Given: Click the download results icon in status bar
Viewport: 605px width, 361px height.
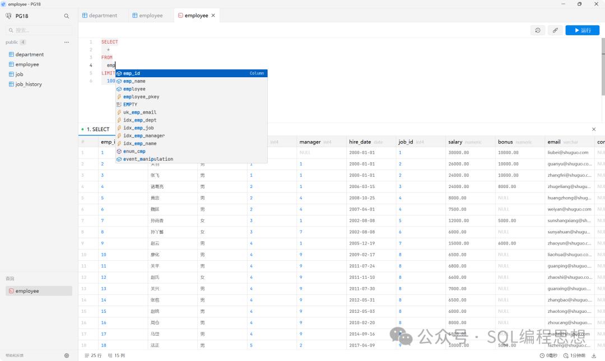Looking at the screenshot, I should click(x=594, y=355).
